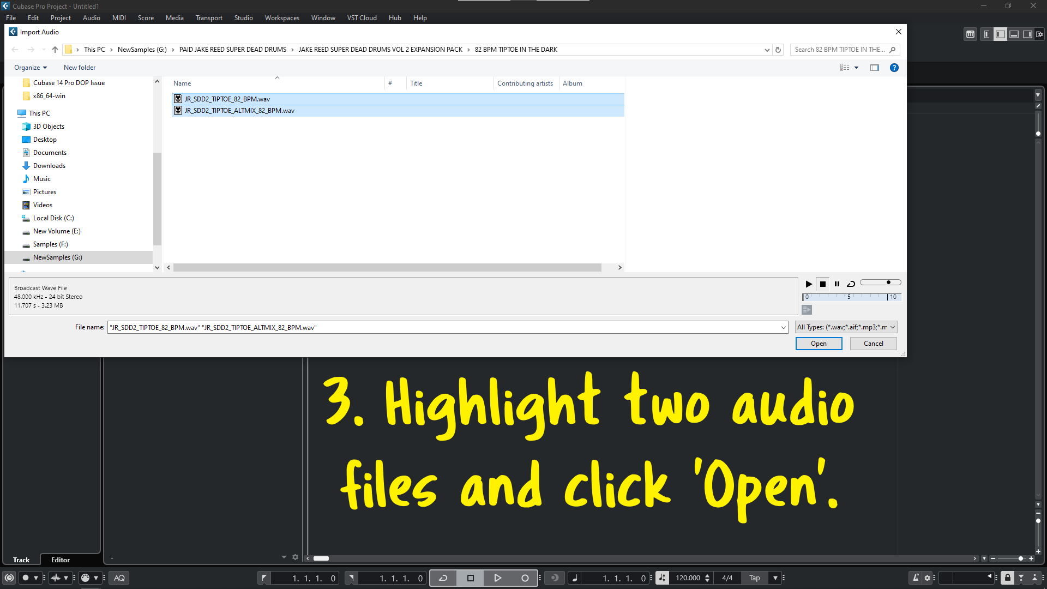Toggle loop for audio preview
The width and height of the screenshot is (1047, 589).
(x=851, y=284)
